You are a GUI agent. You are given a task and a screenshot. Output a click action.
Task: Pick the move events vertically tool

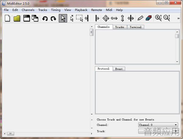tap(122, 18)
